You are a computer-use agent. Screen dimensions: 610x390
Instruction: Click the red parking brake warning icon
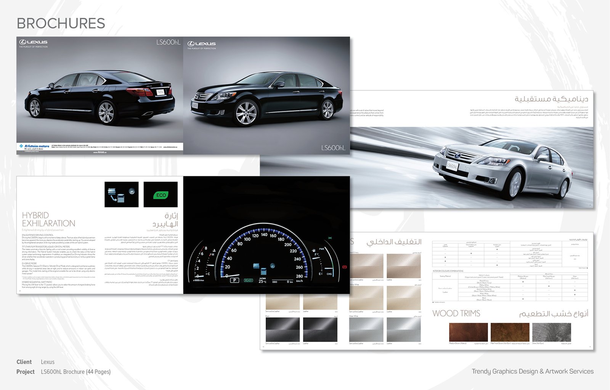[345, 267]
